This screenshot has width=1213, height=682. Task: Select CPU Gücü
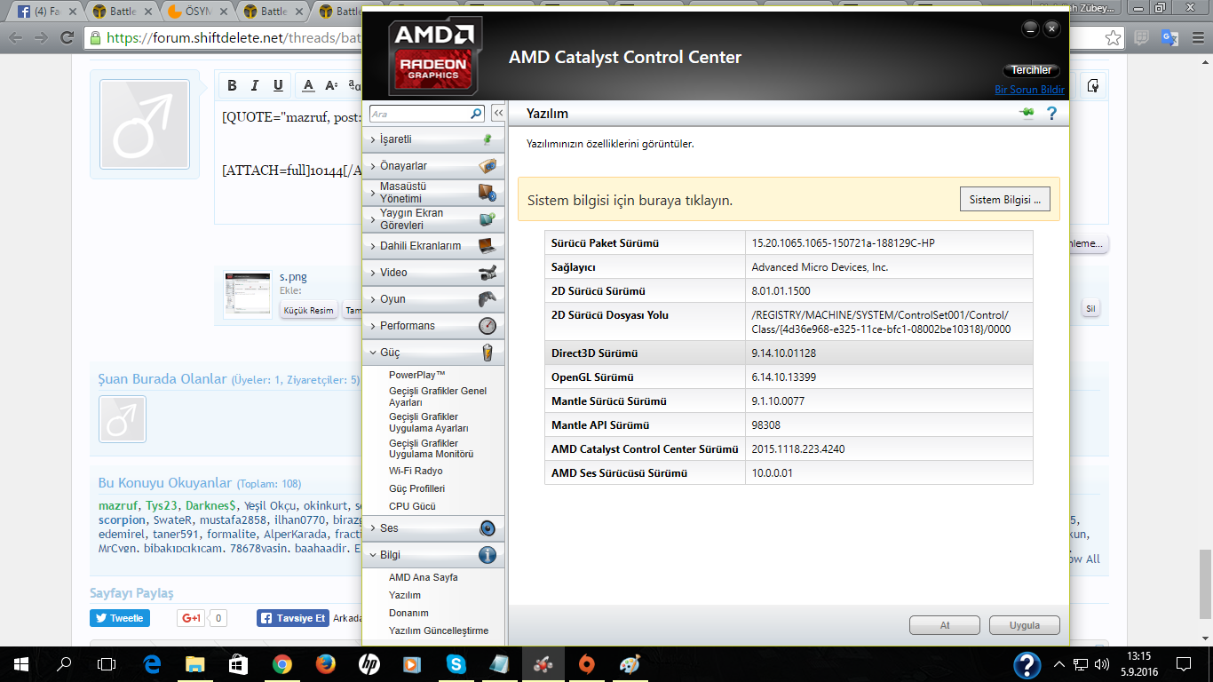(412, 506)
